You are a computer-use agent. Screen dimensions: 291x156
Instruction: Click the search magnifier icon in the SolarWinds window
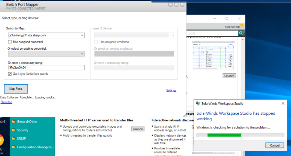point(241,33)
